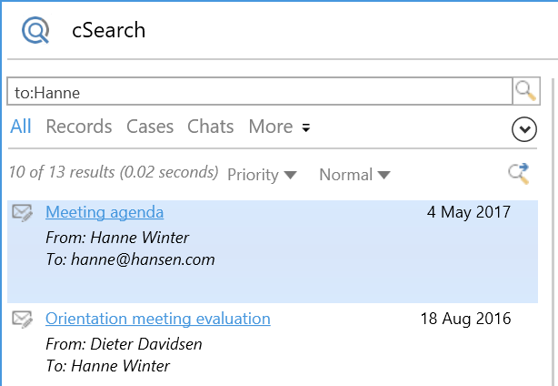
Task: Expand the More categories dropdown
Action: [x=279, y=127]
